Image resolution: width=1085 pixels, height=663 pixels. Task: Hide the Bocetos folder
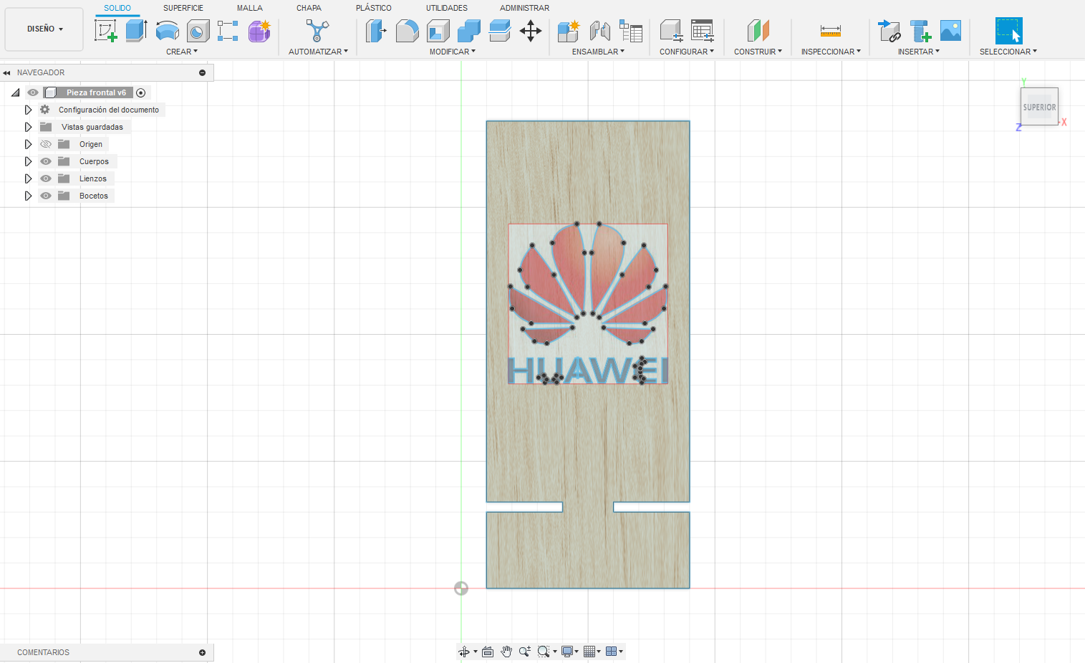point(46,196)
